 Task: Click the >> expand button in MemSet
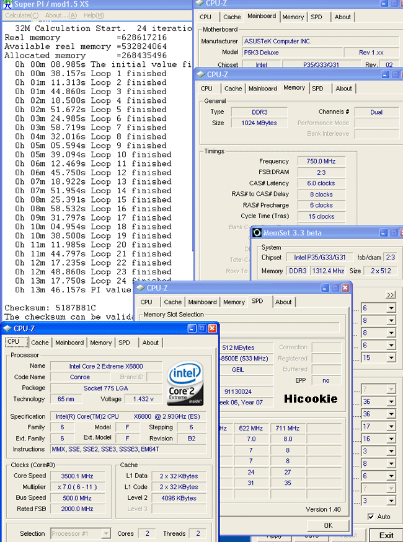[391, 295]
